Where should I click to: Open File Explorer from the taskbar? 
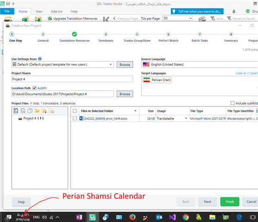click(212, 217)
